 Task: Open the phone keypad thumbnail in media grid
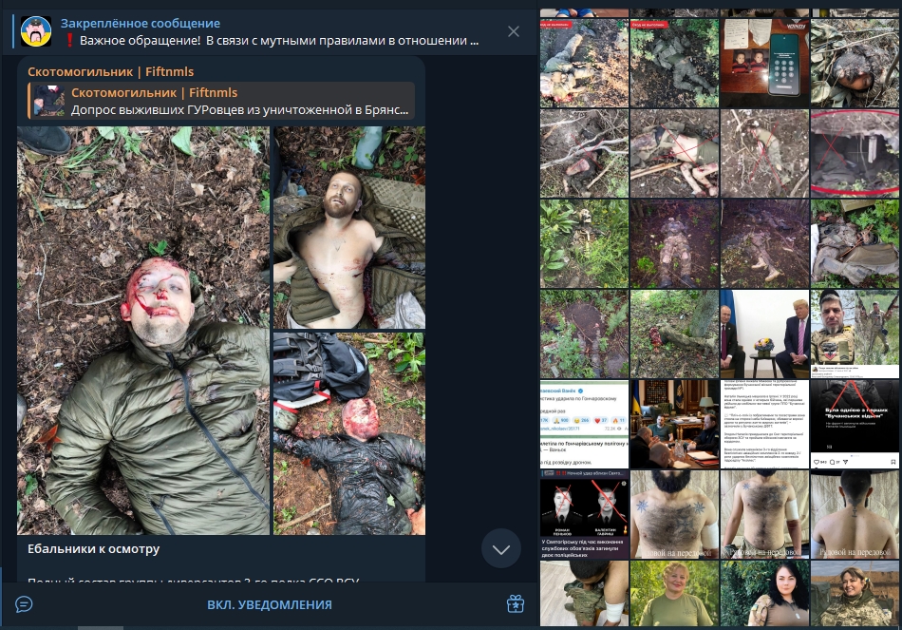764,63
